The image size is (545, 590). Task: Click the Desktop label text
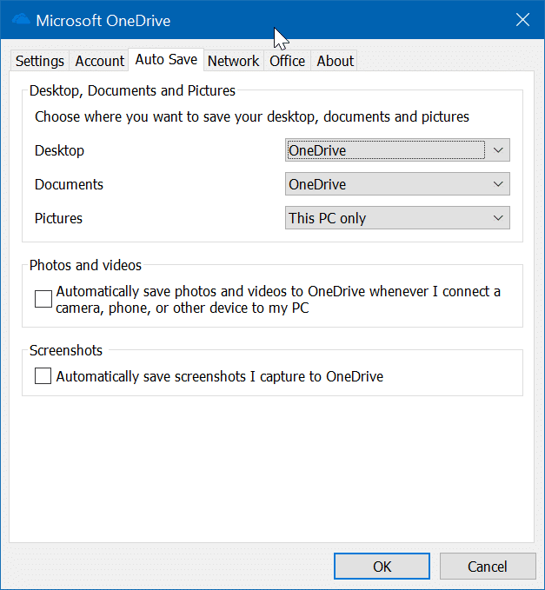(x=59, y=150)
